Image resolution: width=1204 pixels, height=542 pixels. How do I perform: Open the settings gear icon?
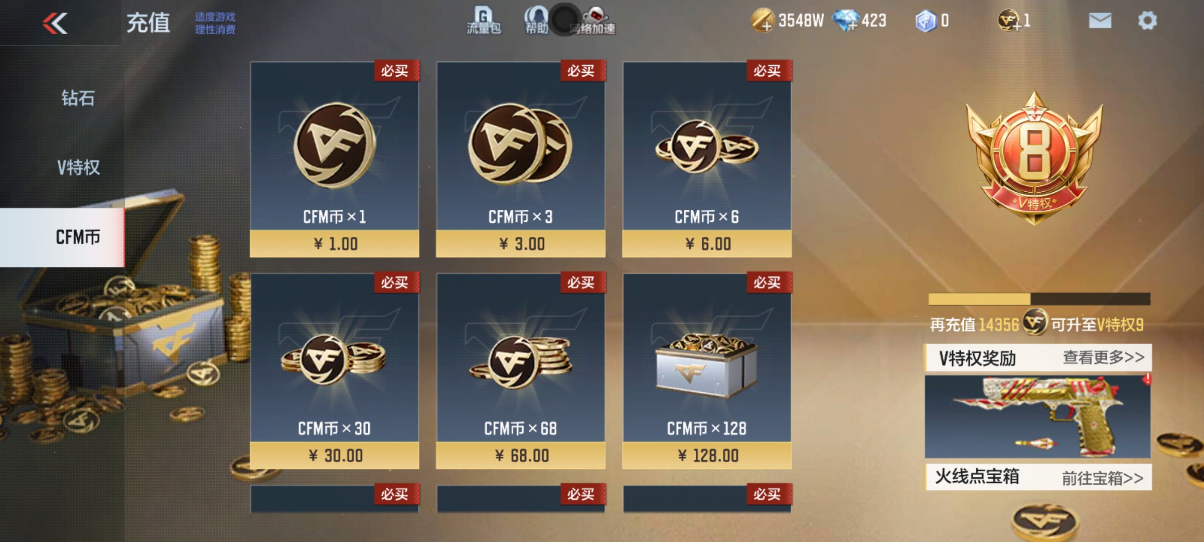click(x=1147, y=21)
